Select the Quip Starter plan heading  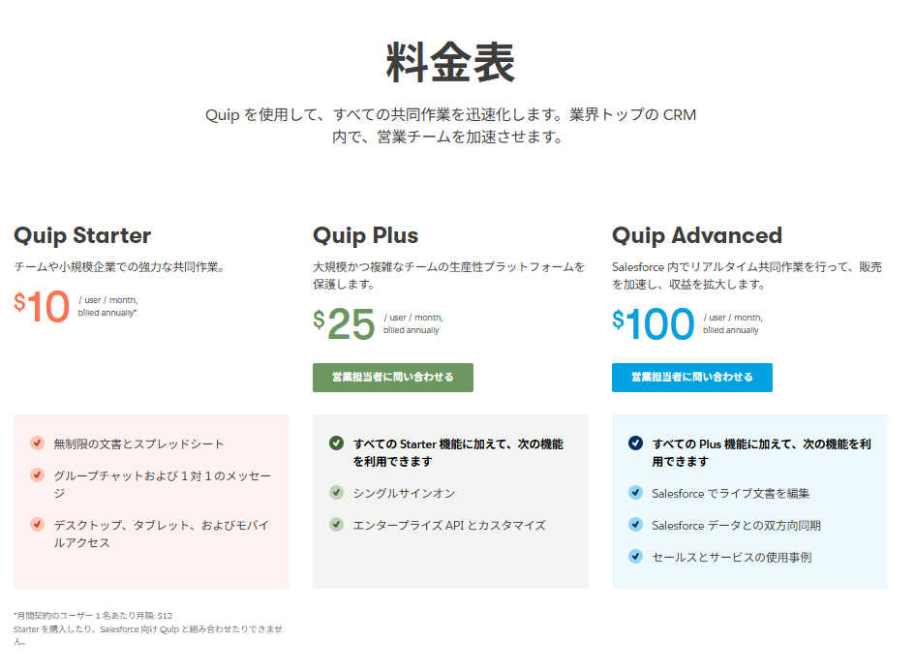80,235
